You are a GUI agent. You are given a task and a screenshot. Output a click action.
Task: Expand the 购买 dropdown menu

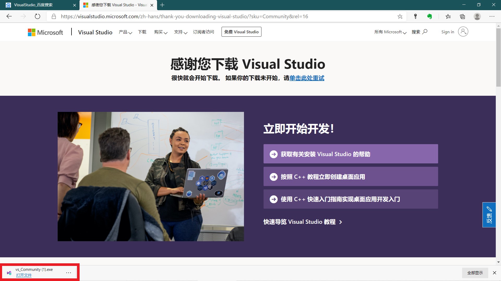pyautogui.click(x=161, y=32)
